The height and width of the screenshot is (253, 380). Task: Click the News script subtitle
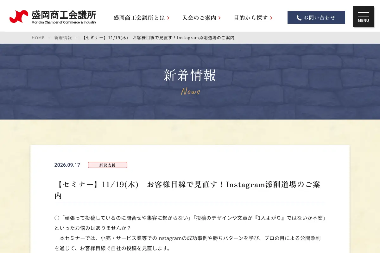point(190,92)
